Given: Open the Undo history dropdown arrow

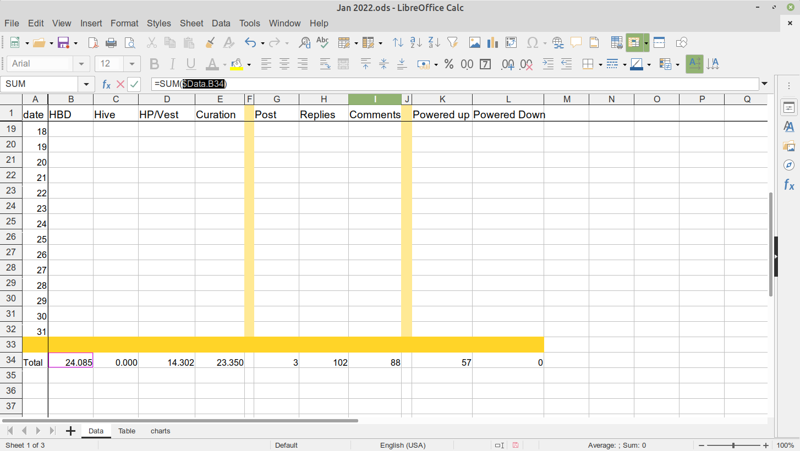Looking at the screenshot, I should click(x=262, y=43).
